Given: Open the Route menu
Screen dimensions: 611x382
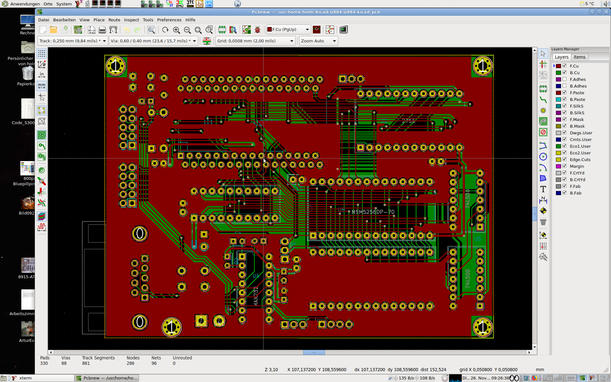Looking at the screenshot, I should pyautogui.click(x=114, y=20).
